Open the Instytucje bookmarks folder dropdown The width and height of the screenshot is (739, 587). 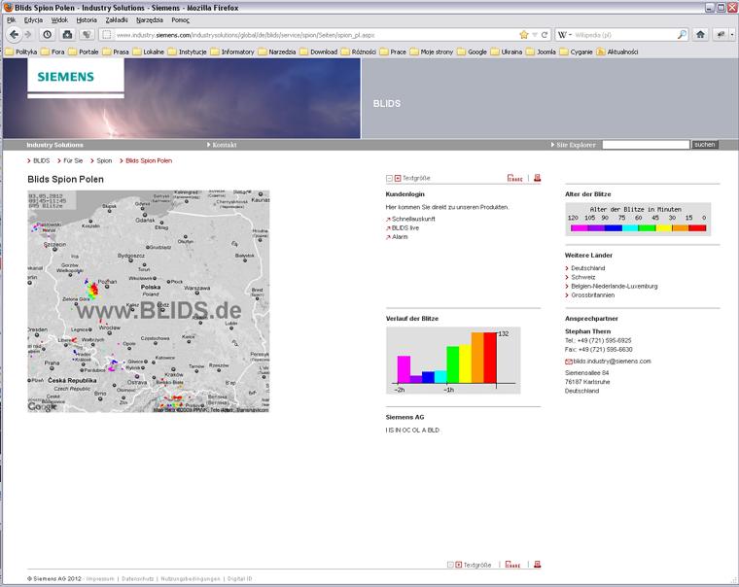(187, 52)
